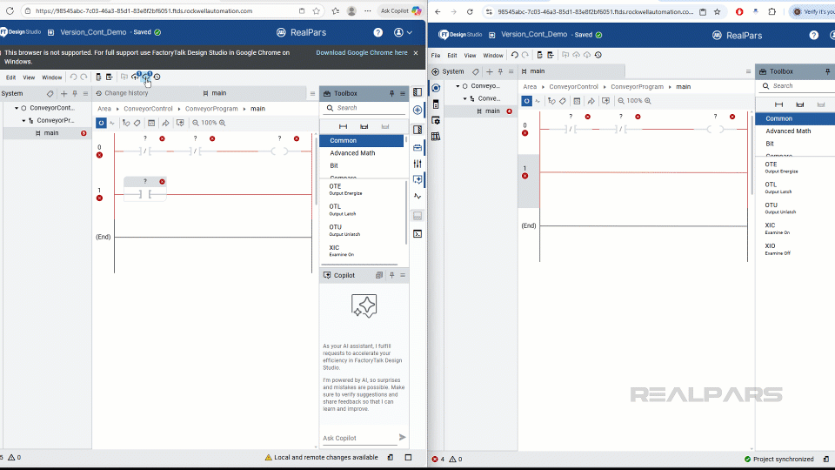Open the Copilot panel options menu
835x470 pixels.
403,276
